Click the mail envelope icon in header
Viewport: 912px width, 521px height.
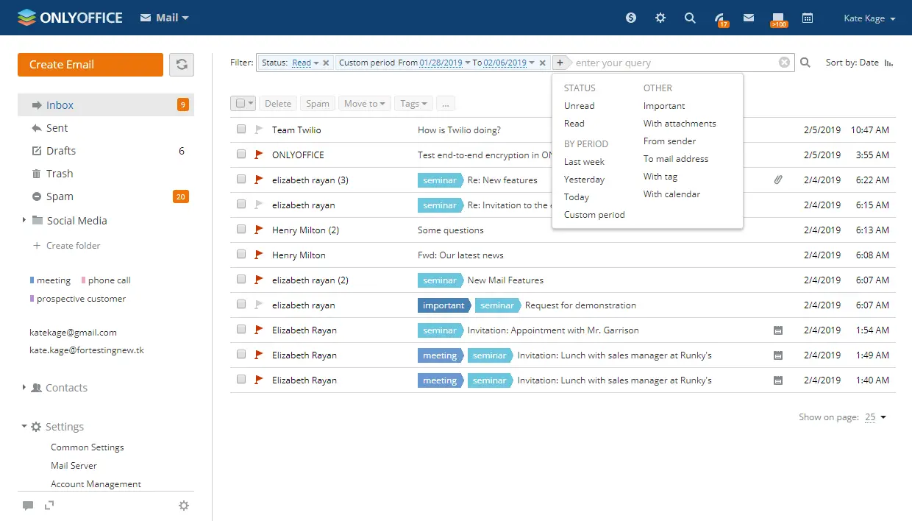click(x=749, y=18)
